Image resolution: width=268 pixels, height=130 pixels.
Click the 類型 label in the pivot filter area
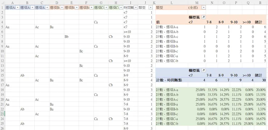coord(160,8)
